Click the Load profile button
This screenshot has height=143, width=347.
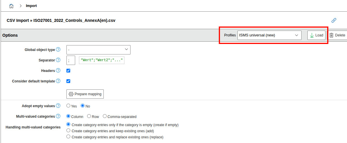[316, 35]
